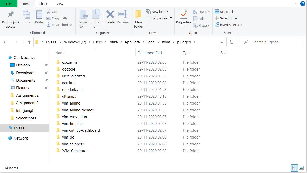Click nvim in the address breadcrumb

[x=166, y=42]
